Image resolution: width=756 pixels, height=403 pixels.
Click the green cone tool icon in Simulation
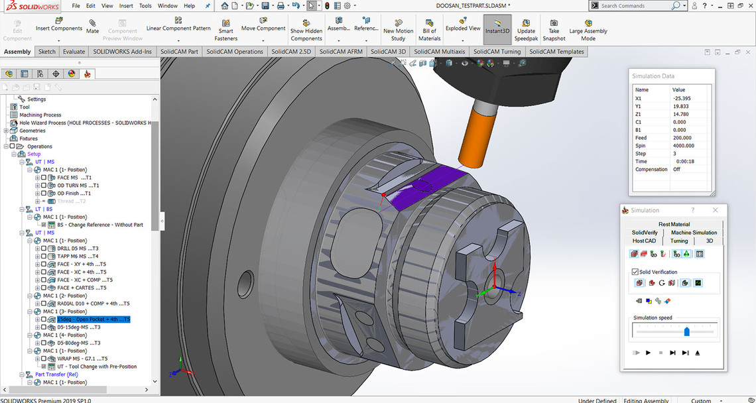[x=686, y=254]
